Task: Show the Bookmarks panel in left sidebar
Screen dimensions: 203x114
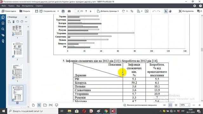Action: point(3,23)
